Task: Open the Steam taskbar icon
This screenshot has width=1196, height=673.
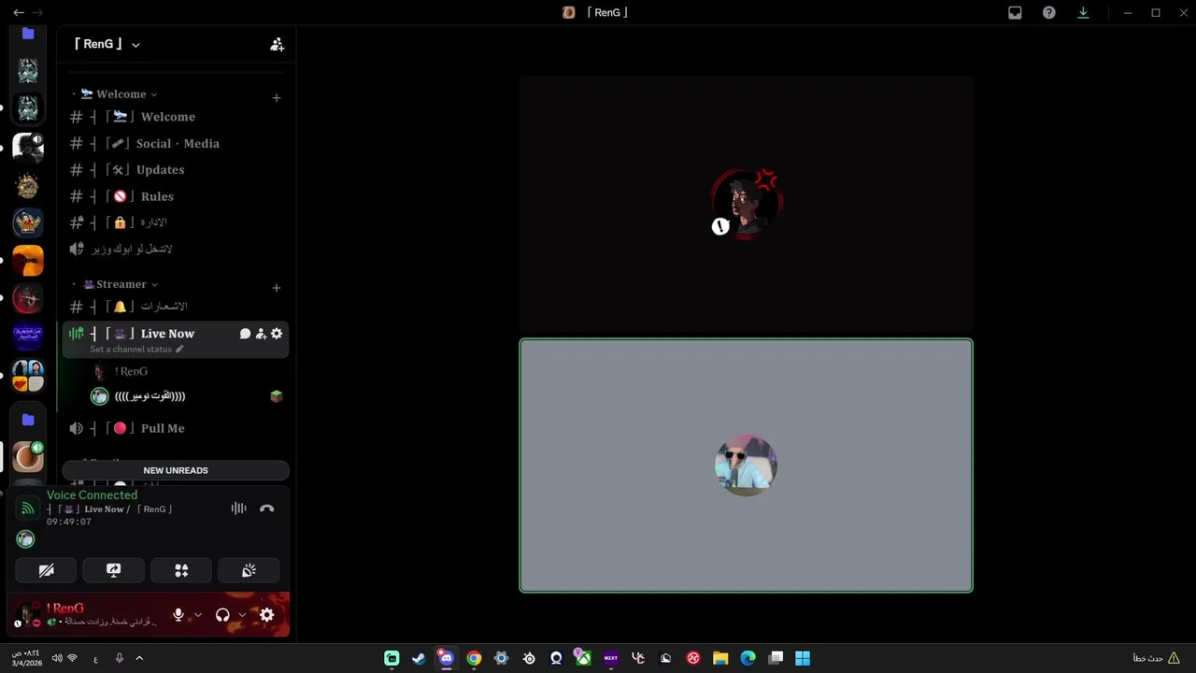Action: pos(419,658)
